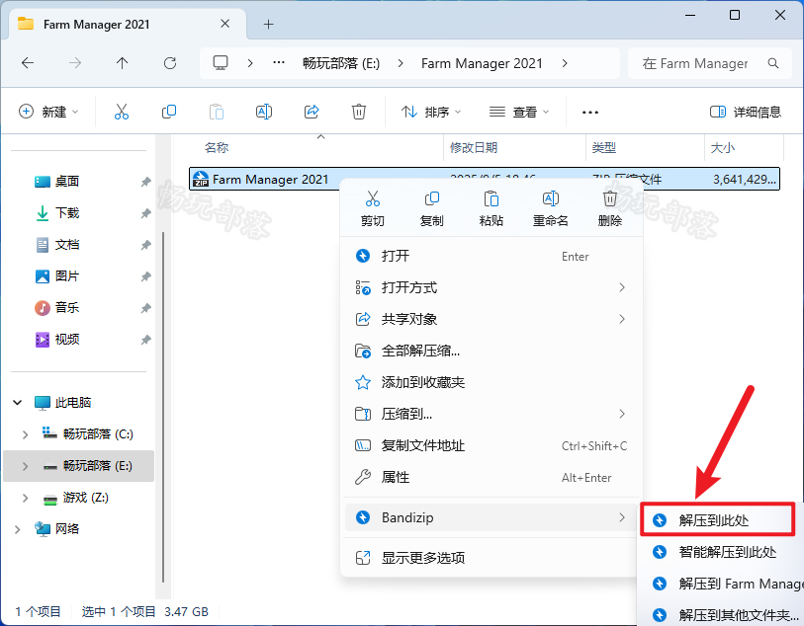
Task: Click the Farm Manager 2021 ZIP file icon
Action: (201, 179)
